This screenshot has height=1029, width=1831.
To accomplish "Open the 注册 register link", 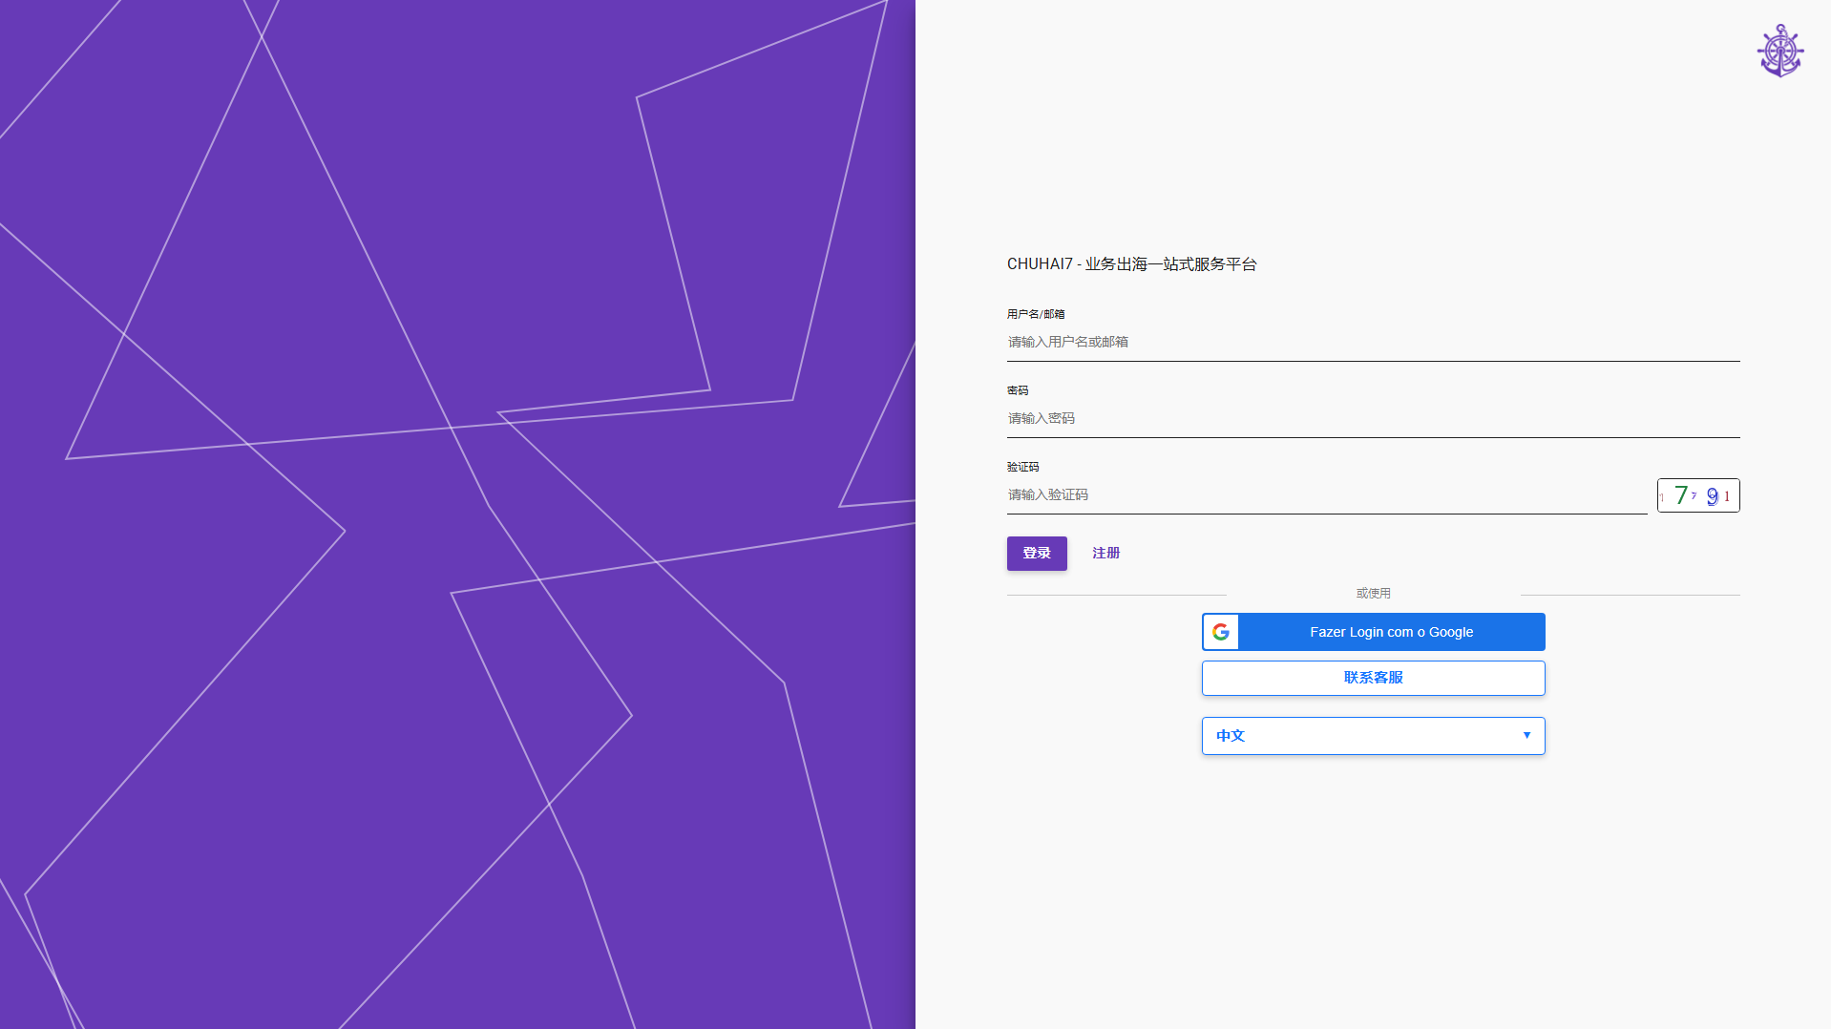I will 1106,554.
